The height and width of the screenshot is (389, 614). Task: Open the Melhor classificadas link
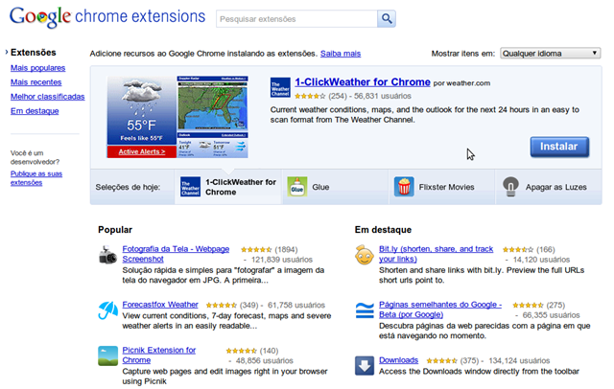pyautogui.click(x=47, y=97)
